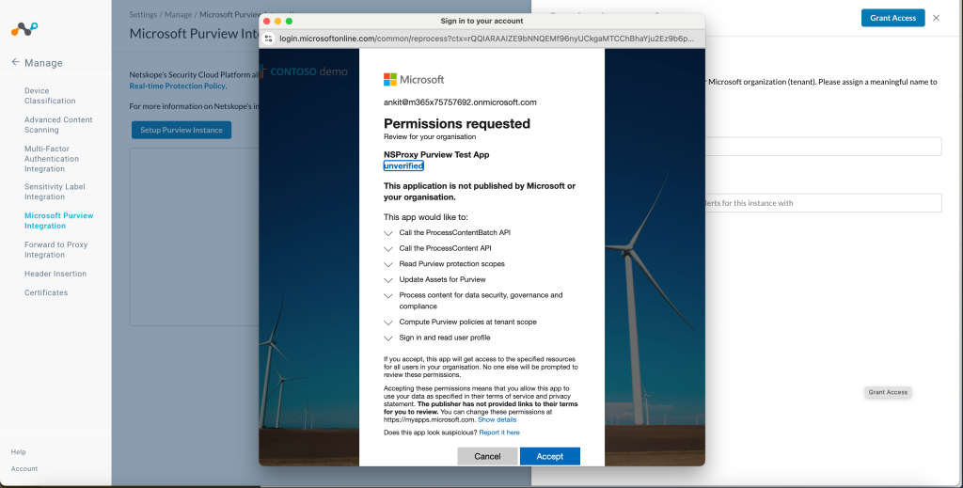
Task: Close the Grant Access side panel
Action: (x=936, y=18)
